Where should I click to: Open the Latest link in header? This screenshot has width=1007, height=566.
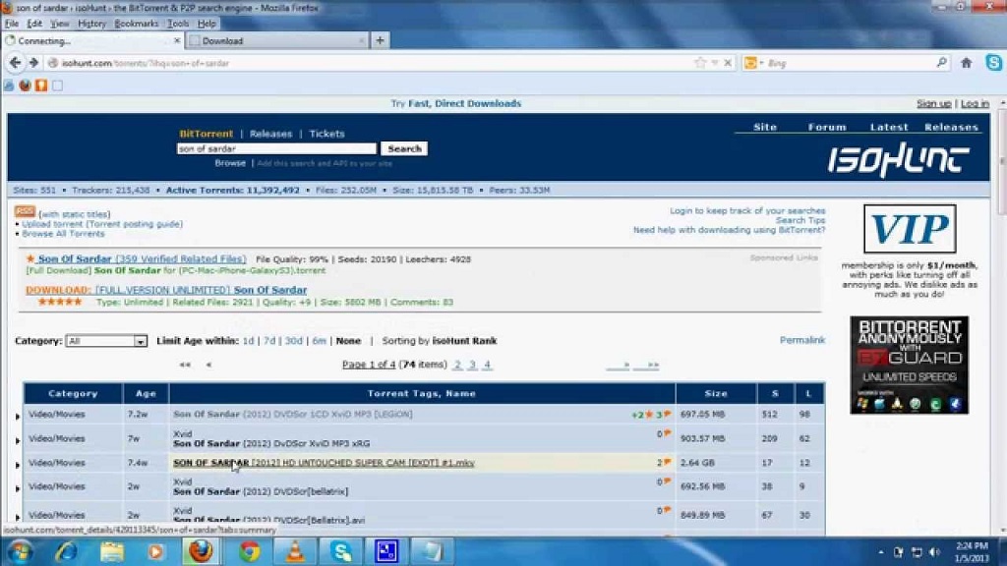889,127
